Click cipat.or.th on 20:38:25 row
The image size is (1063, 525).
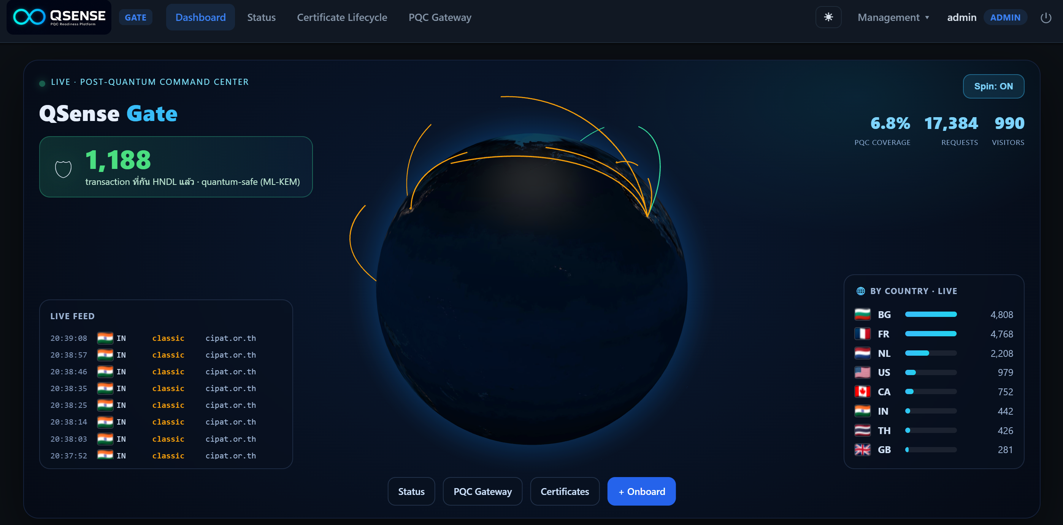tap(231, 405)
